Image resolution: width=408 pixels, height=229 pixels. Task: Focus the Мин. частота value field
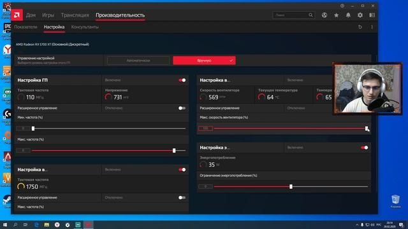point(23,128)
